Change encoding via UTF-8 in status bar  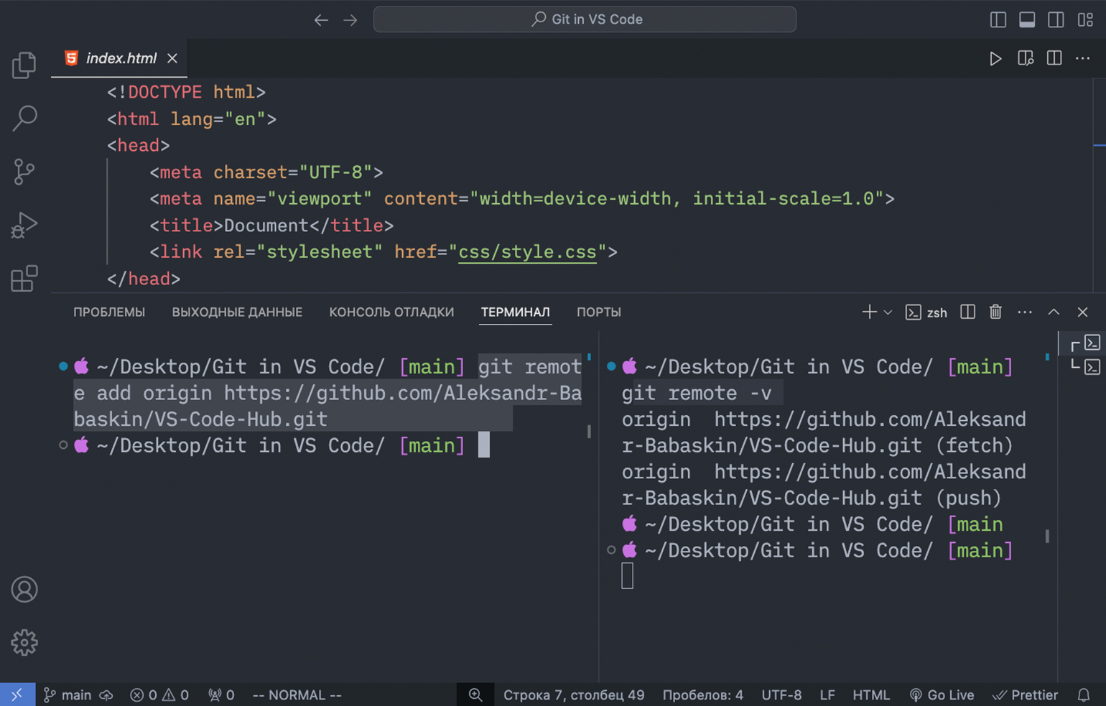[781, 695]
